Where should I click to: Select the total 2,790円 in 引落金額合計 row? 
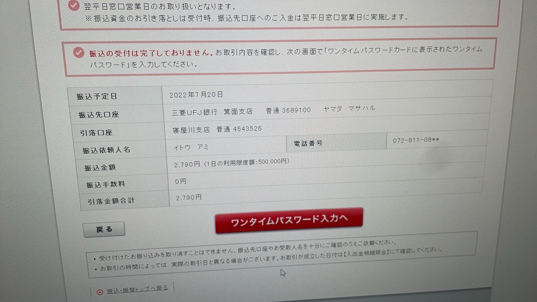189,198
